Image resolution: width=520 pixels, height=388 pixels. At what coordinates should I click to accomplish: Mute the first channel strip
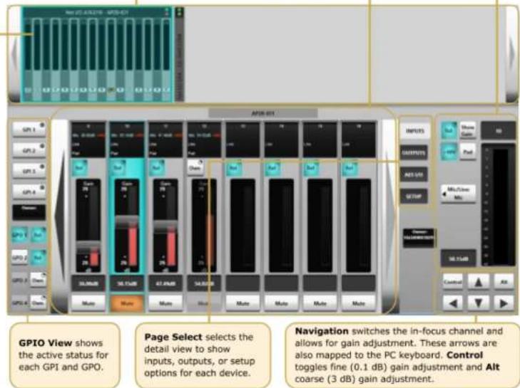[x=88, y=303]
